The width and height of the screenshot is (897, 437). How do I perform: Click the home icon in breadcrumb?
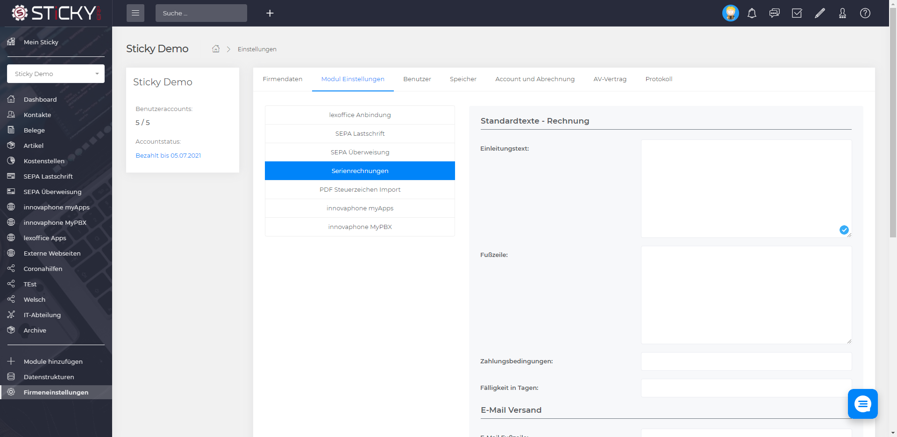[216, 49]
